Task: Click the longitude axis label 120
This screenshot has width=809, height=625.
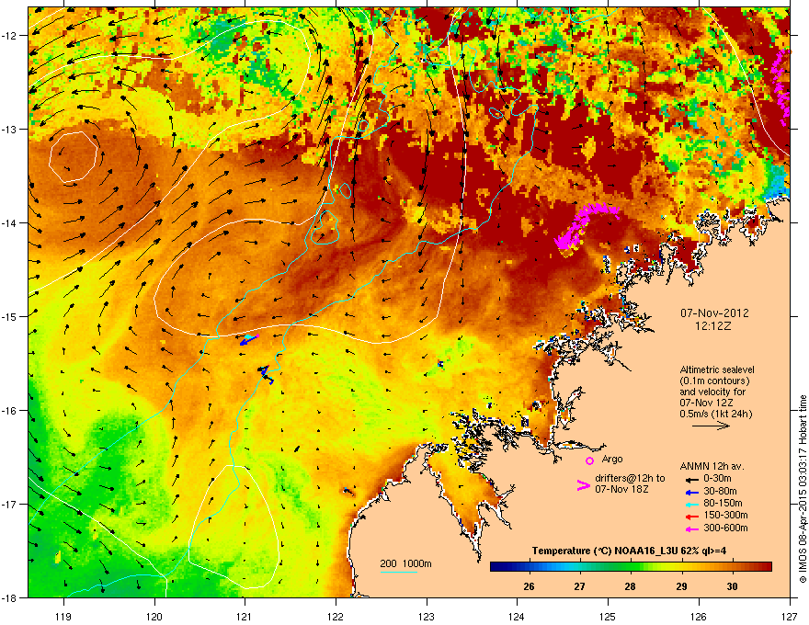Action: tap(154, 616)
